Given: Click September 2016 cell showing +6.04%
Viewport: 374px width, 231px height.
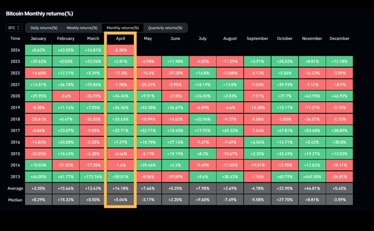Looking at the screenshot, I should [257, 142].
